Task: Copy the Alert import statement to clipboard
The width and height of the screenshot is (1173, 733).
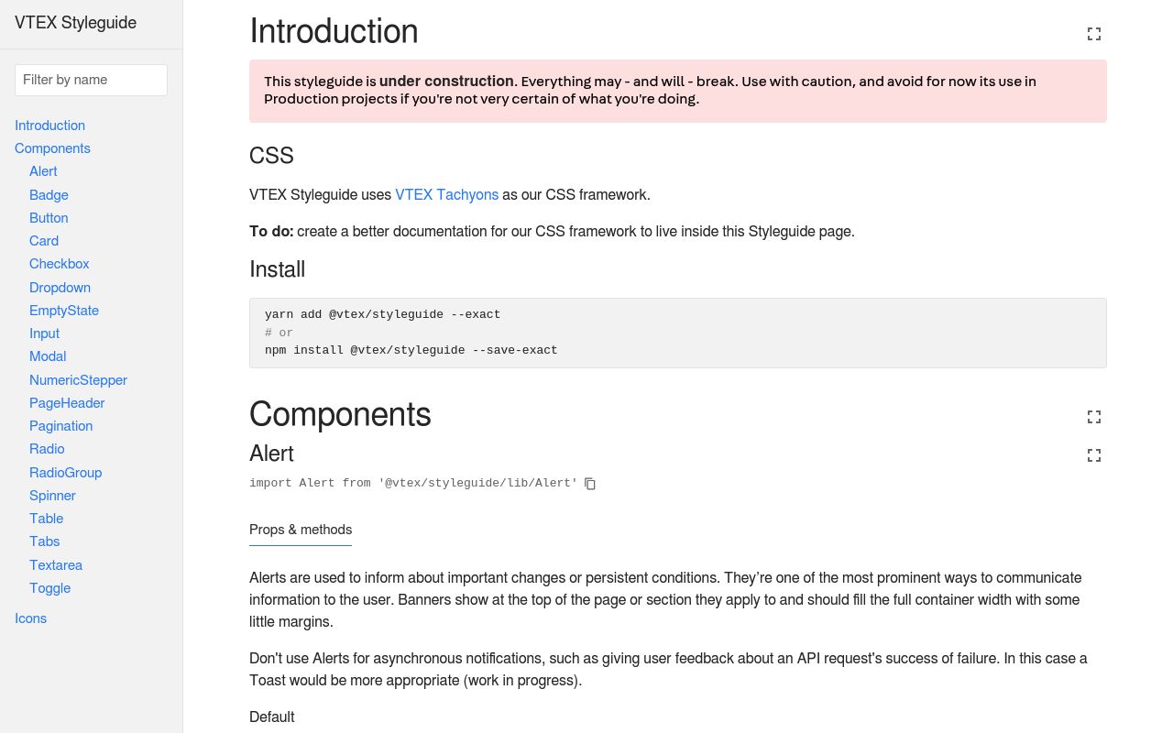Action: tap(589, 483)
